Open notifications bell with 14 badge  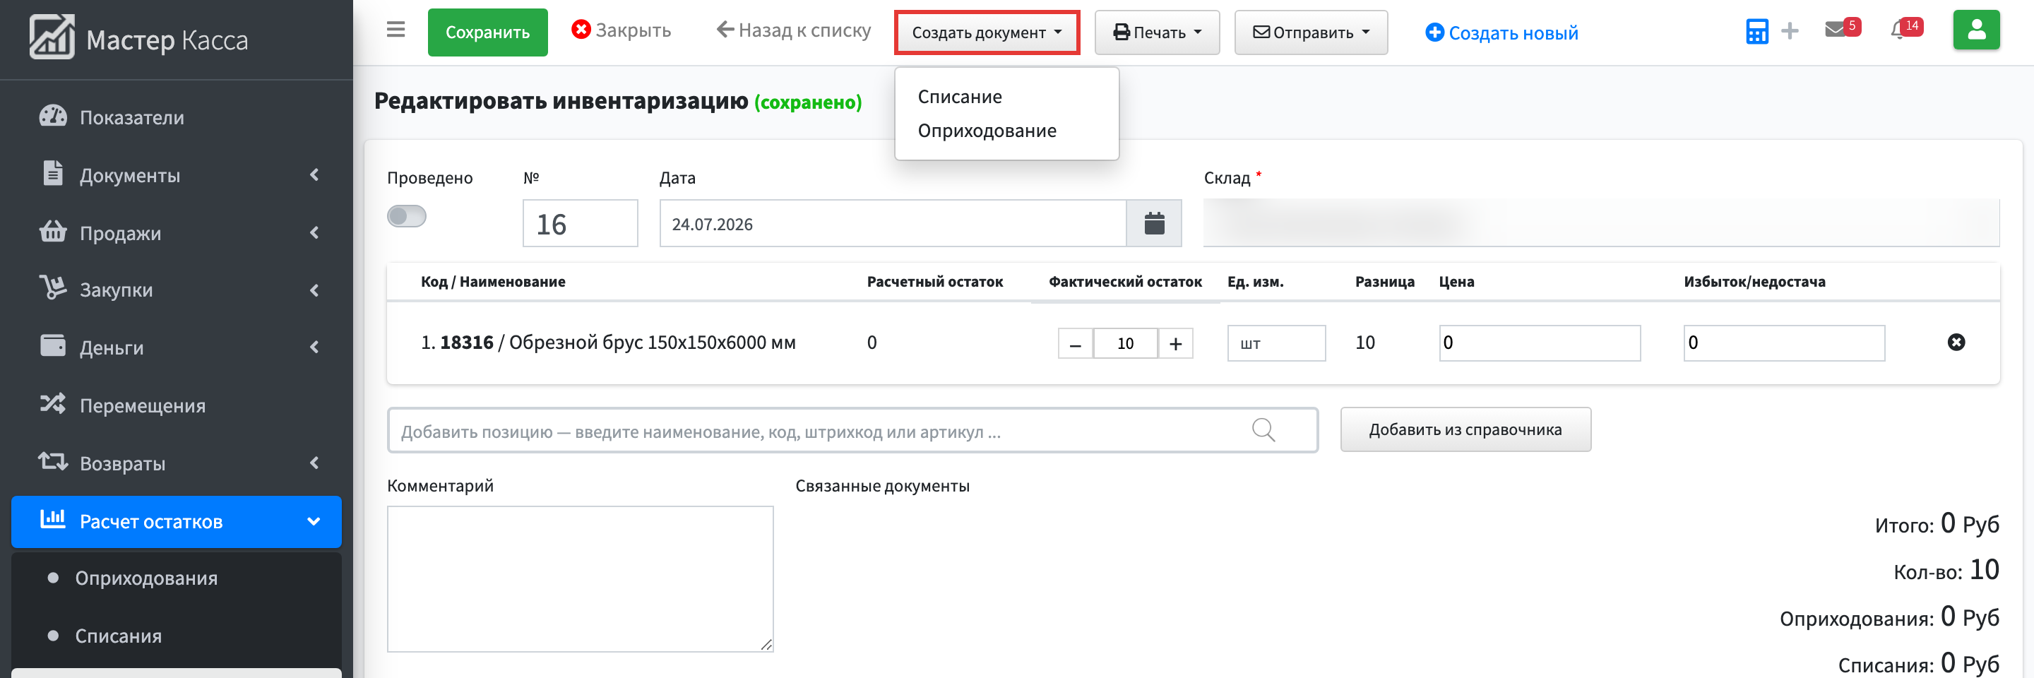[1905, 28]
